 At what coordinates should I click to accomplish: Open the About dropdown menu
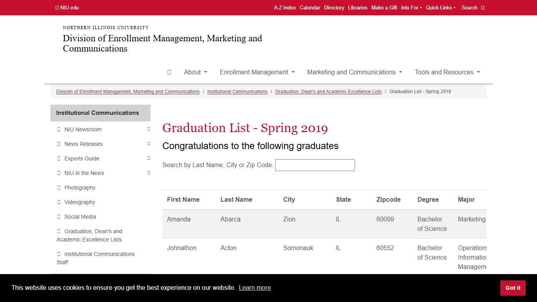[195, 72]
